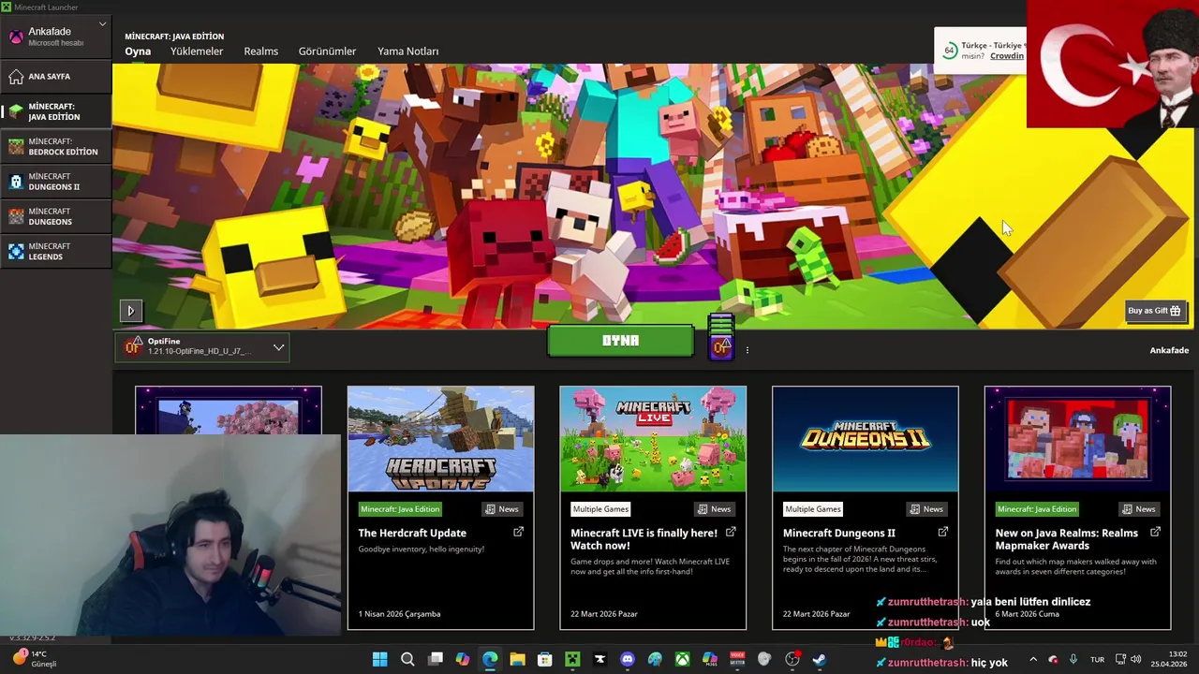Open the volume tray icon
Screen dimensions: 1199x674
pyautogui.click(x=1138, y=659)
